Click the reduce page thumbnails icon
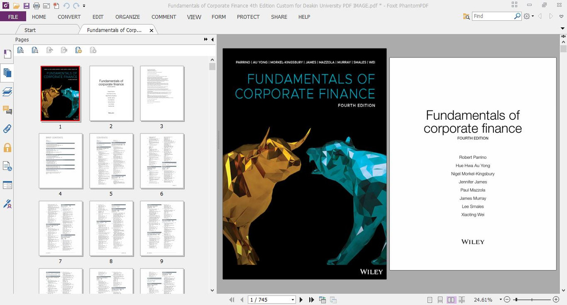The image size is (567, 305). coord(35,50)
